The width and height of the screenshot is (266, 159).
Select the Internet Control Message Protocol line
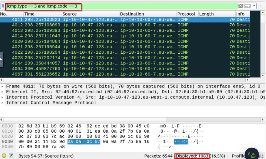pyautogui.click(x=51, y=103)
